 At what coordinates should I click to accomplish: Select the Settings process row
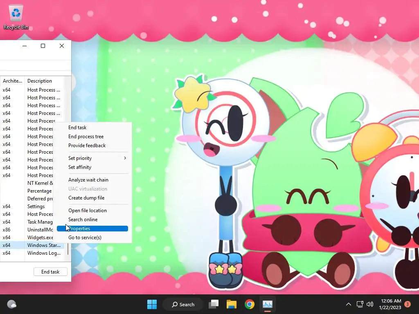click(27, 206)
